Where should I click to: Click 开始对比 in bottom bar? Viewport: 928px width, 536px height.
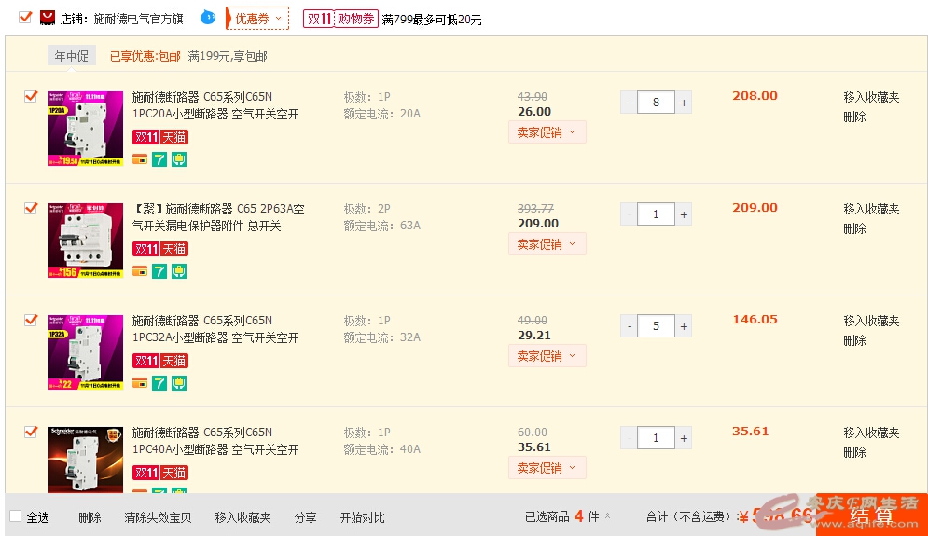point(362,517)
